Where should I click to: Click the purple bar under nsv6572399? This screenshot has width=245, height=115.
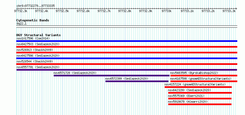(x=137, y=81)
